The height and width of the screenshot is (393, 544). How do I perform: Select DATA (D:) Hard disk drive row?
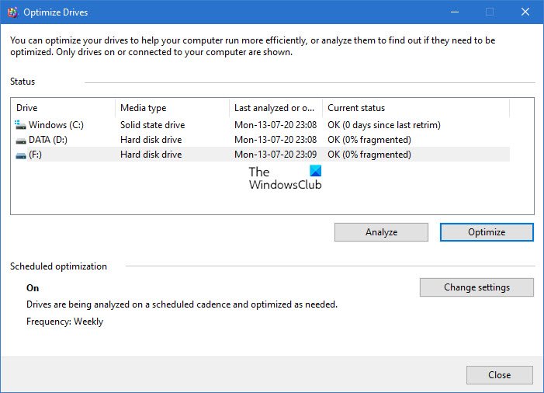[x=151, y=140]
